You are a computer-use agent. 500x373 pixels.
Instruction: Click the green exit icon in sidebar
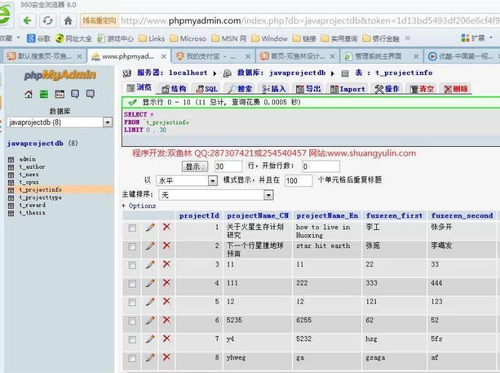click(x=44, y=94)
